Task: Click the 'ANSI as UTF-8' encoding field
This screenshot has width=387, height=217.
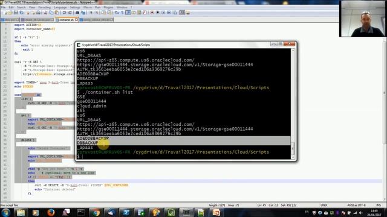Action: tap(356, 205)
